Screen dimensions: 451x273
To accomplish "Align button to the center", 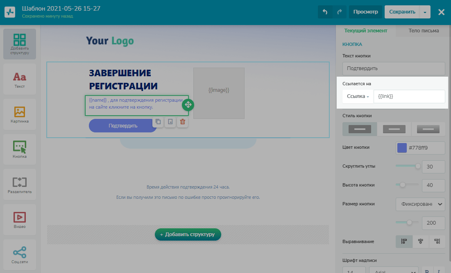I will click(x=421, y=241).
